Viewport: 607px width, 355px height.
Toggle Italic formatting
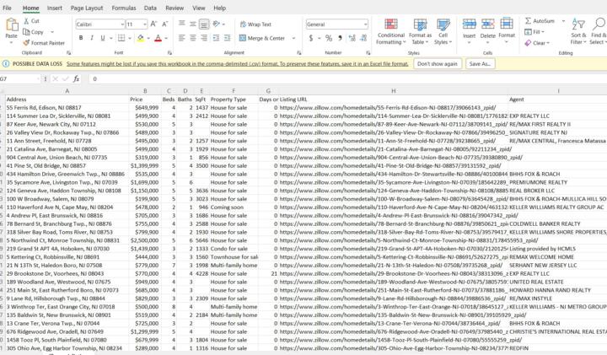(92, 38)
